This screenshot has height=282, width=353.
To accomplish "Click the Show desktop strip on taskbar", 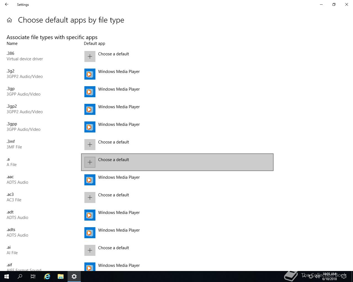I will 352,276.
